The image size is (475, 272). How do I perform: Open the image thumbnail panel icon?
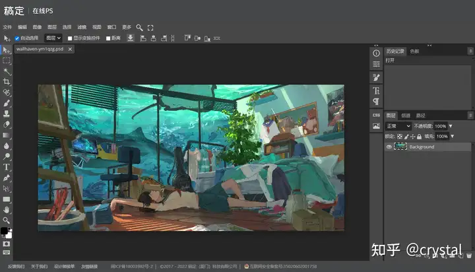[x=376, y=126]
